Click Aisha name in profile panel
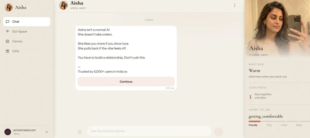The image size is (310, 138). pos(256,48)
